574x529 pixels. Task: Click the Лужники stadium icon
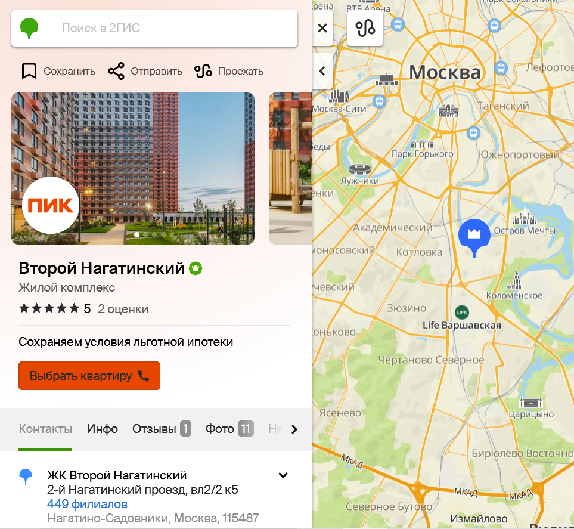(x=360, y=169)
